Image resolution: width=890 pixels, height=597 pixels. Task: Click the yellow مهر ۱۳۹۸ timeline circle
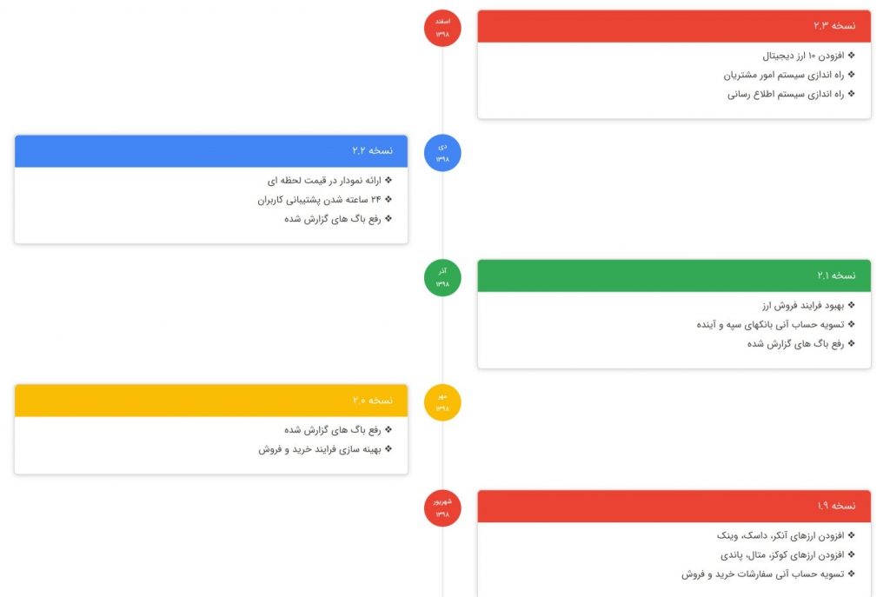click(x=442, y=402)
